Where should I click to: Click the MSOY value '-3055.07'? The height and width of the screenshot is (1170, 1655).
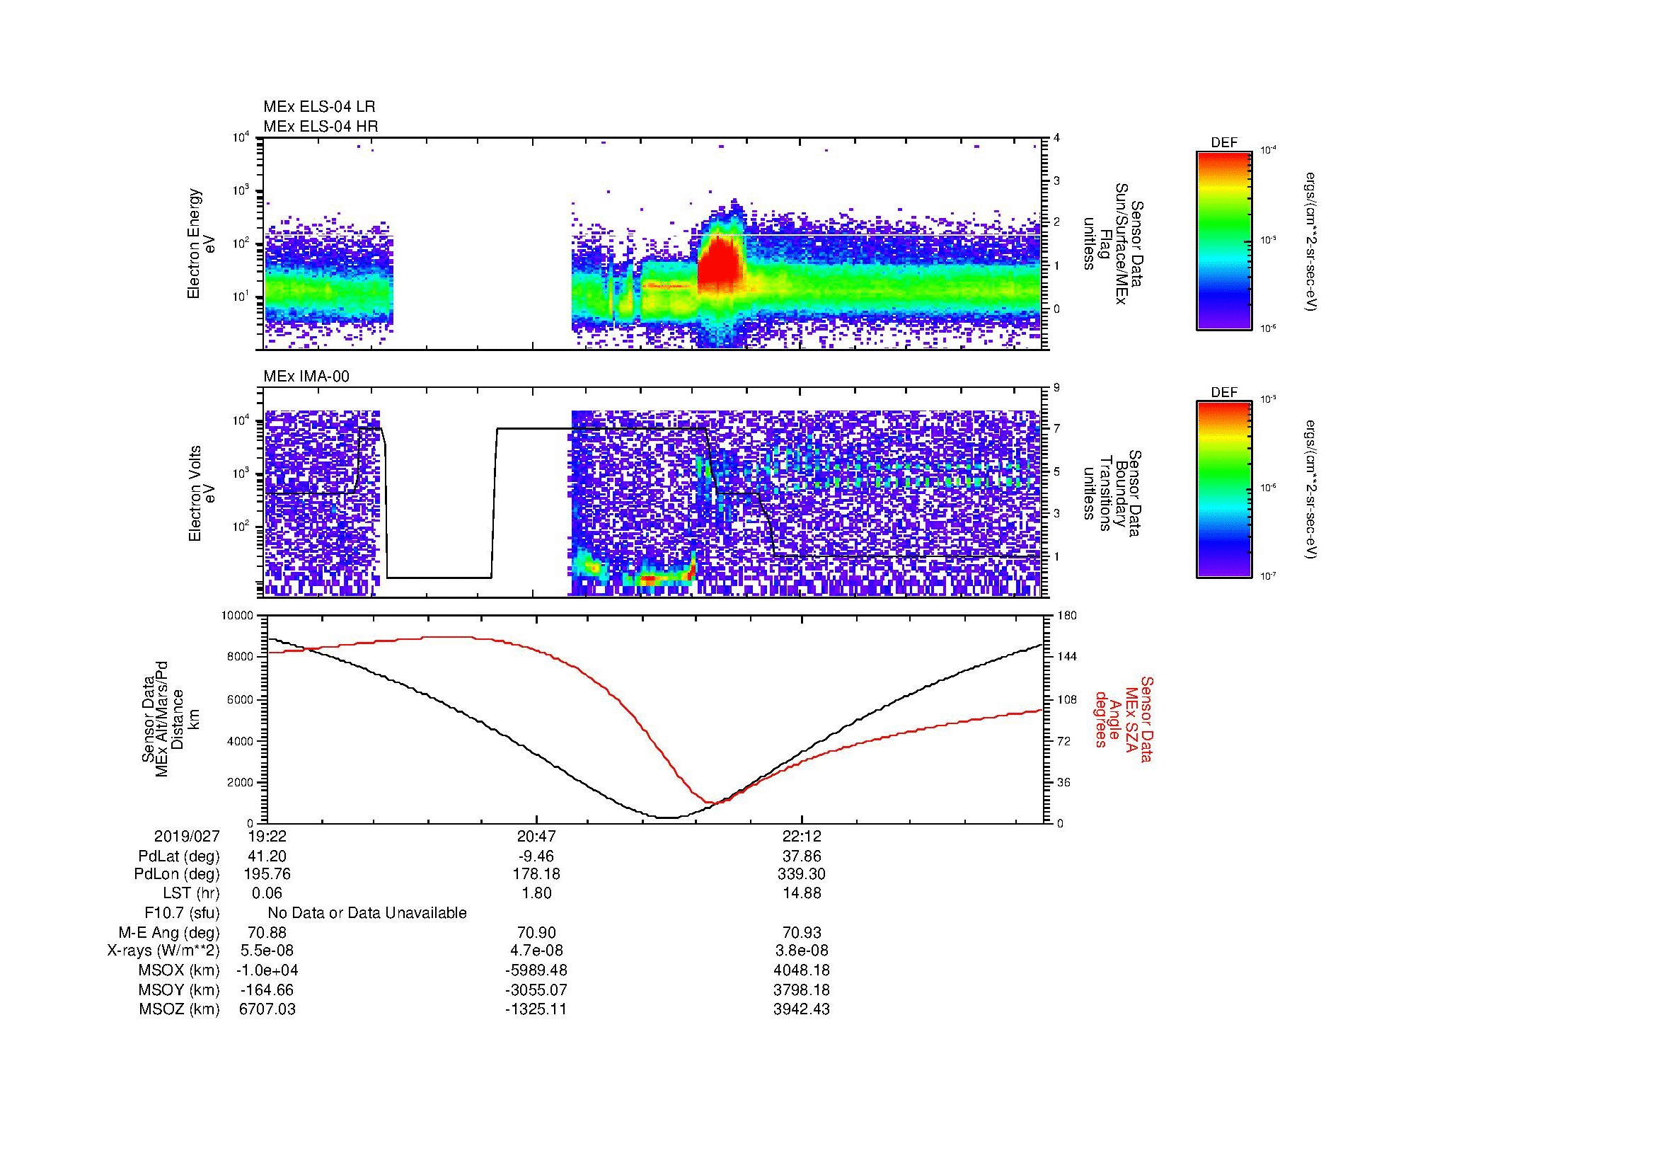coord(536,990)
